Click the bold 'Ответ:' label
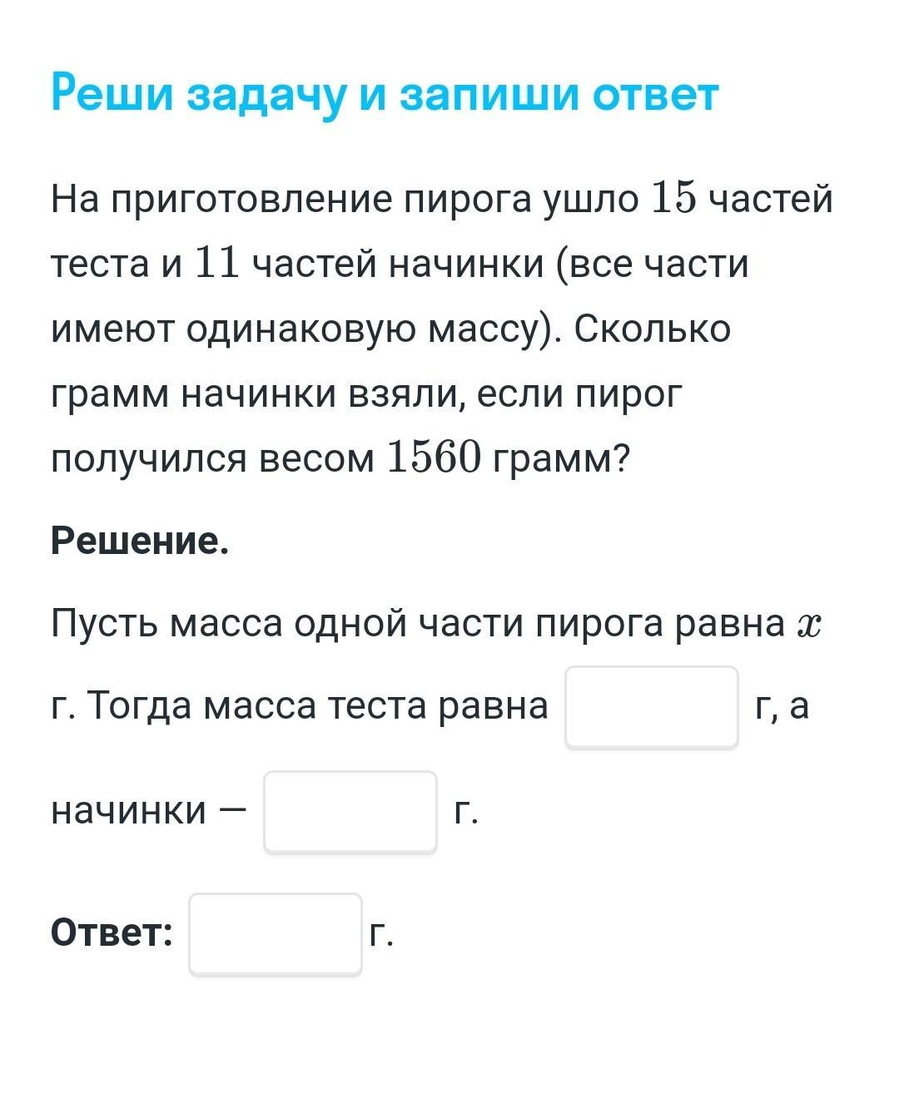Screen dimensions: 899x1093 pyautogui.click(x=112, y=932)
